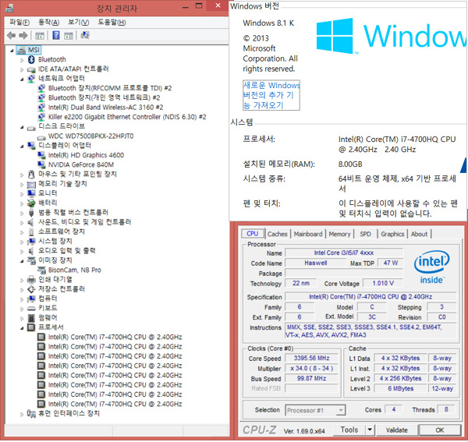Screen dimensions: 468x442
Task: Open the Help icon in Device Manager toolbar
Action: click(x=56, y=35)
